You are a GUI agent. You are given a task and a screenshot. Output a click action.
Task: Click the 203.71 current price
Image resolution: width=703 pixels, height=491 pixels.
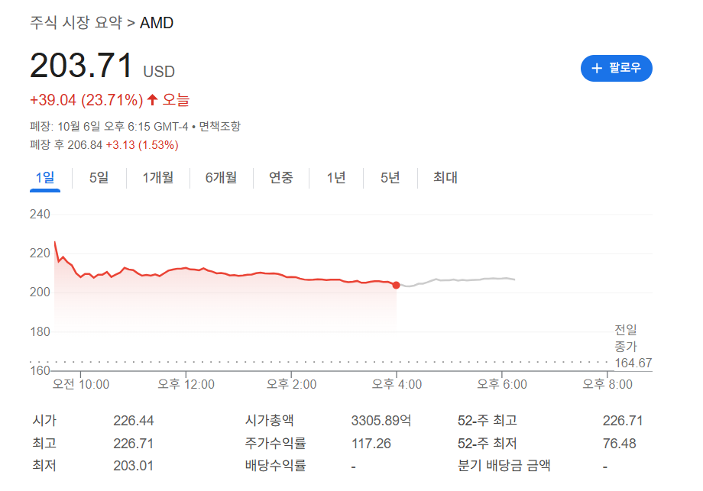coord(82,66)
